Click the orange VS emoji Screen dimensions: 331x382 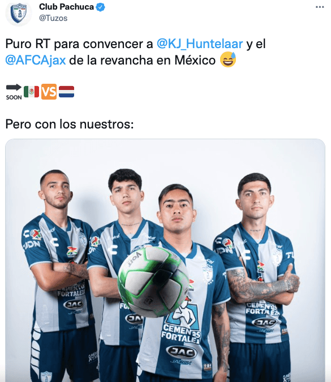tap(49, 92)
